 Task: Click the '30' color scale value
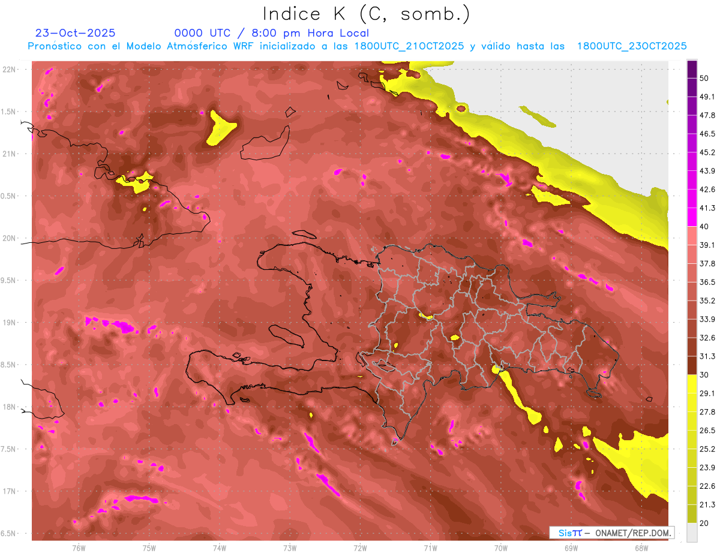point(705,375)
